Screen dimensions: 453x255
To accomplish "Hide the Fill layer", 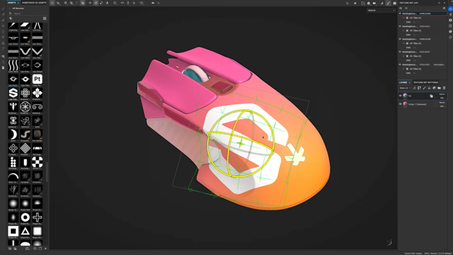I will [400, 95].
